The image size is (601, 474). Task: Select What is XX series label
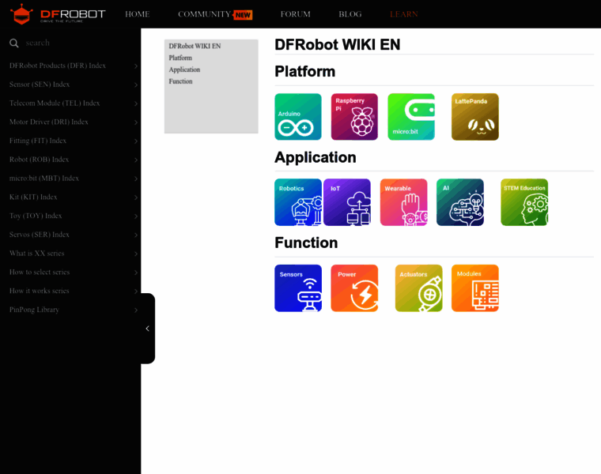37,253
